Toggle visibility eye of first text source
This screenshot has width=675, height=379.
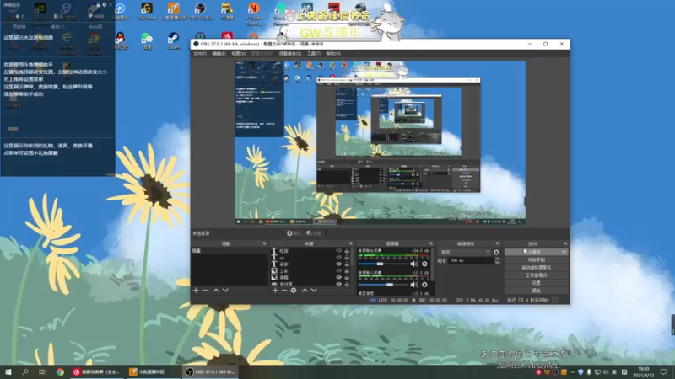point(339,250)
